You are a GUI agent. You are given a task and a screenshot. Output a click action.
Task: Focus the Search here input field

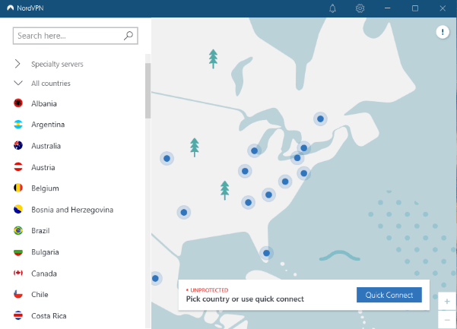click(75, 36)
